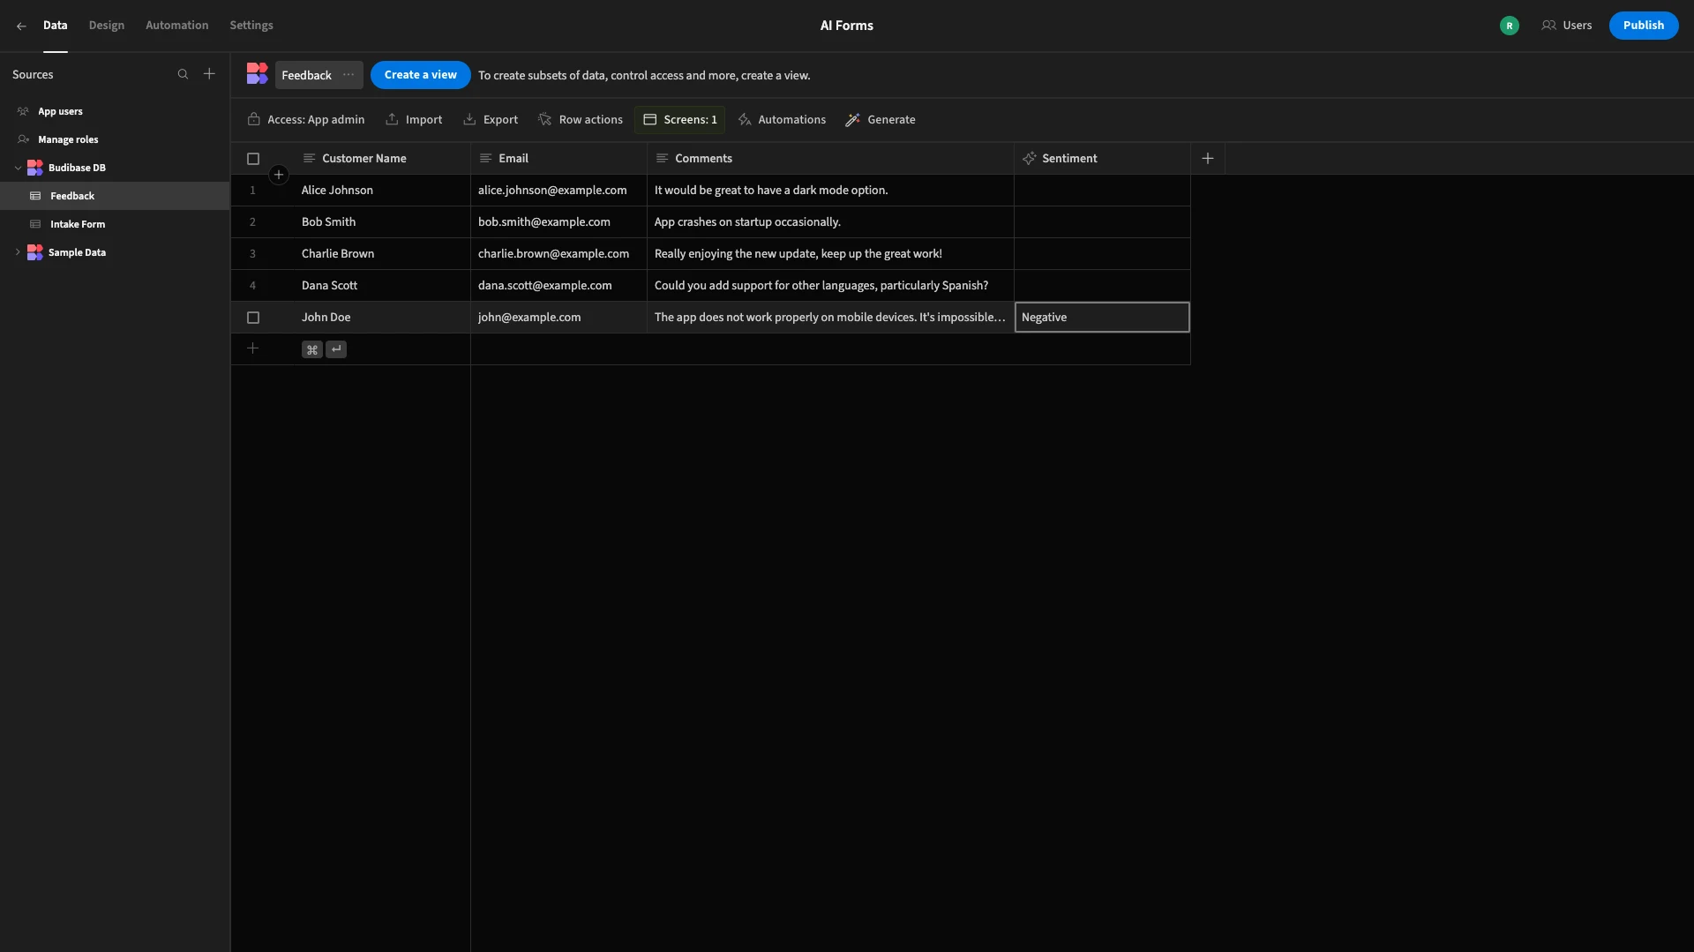1694x952 pixels.
Task: Click the Sample Data source logo
Action: [35, 252]
